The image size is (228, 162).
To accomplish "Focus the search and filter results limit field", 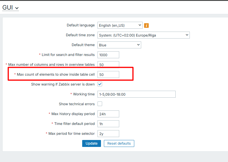I will [108, 55].
